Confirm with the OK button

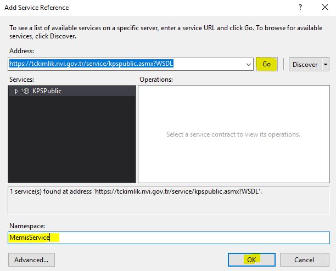[251, 260]
